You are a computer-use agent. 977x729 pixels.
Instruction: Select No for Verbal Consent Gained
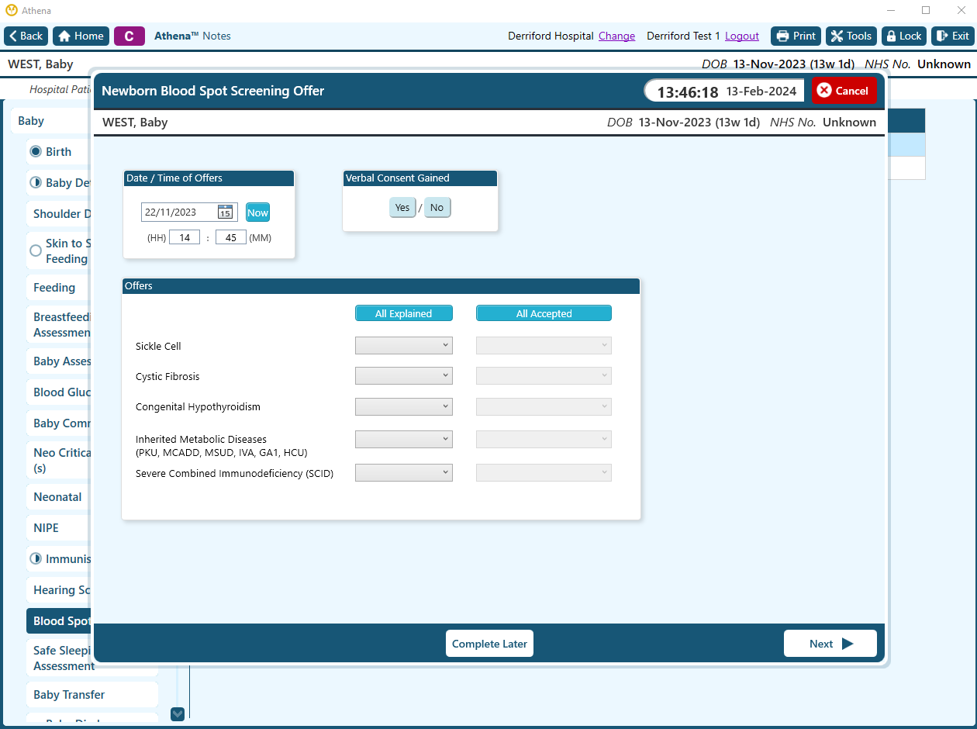click(x=437, y=208)
